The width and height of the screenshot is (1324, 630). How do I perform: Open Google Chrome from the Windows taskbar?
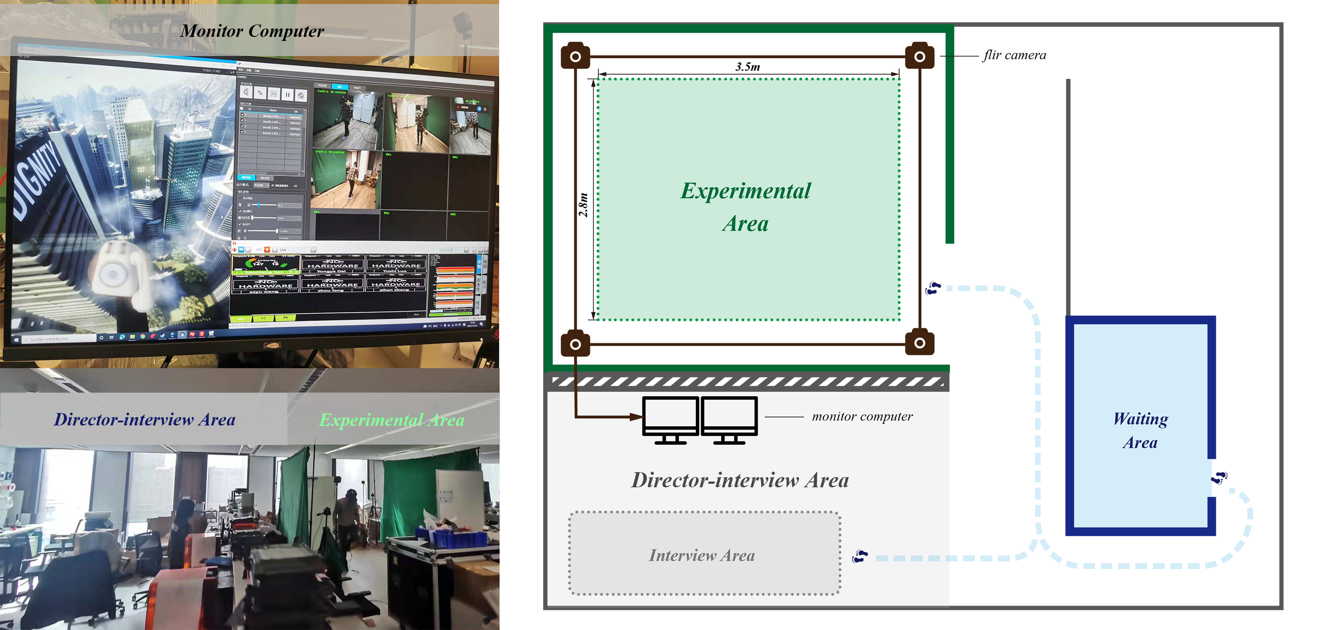[x=142, y=337]
